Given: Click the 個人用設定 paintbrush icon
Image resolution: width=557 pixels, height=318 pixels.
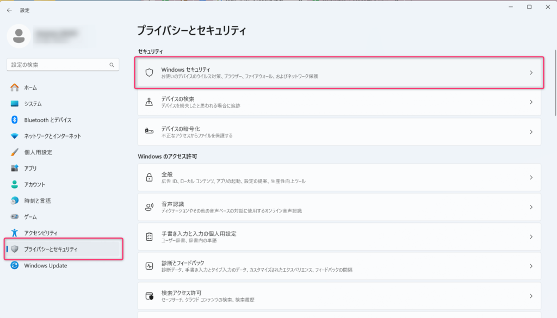Looking at the screenshot, I should 15,152.
